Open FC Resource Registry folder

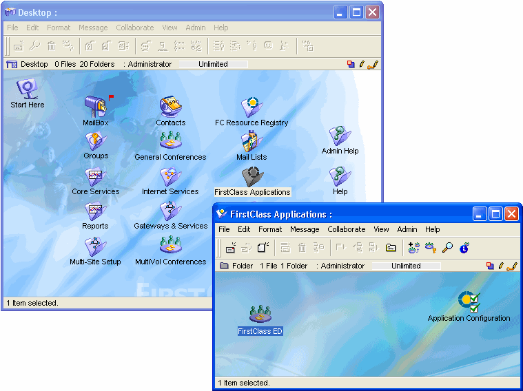(252, 107)
